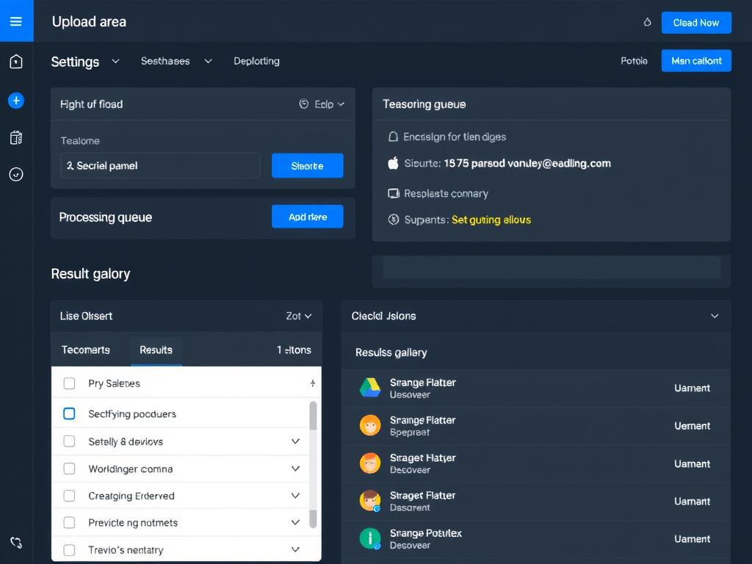Click the blue plus icon in the sidebar
Screen dimensions: 752x564
pos(16,101)
